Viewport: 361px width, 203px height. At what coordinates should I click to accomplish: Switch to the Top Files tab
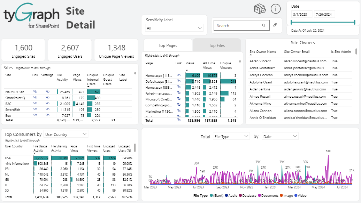point(217,45)
